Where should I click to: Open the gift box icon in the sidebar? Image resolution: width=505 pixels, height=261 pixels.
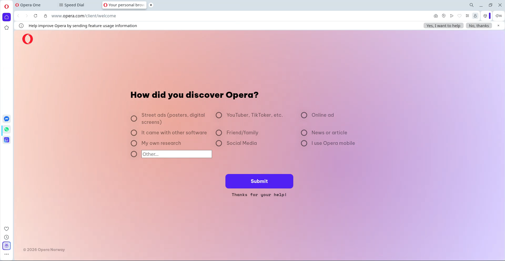(7, 246)
